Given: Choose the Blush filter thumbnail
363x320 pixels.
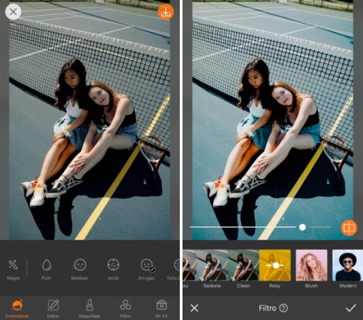Looking at the screenshot, I should [x=312, y=265].
